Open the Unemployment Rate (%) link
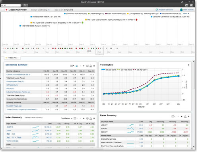198x152 pixels. pyautogui.click(x=15, y=81)
